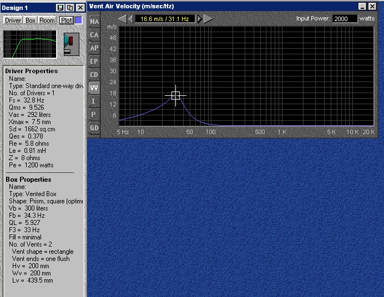The width and height of the screenshot is (384, 297).
Task: Click the Sd = 1662 sq.cm entry
Action: click(x=32, y=129)
